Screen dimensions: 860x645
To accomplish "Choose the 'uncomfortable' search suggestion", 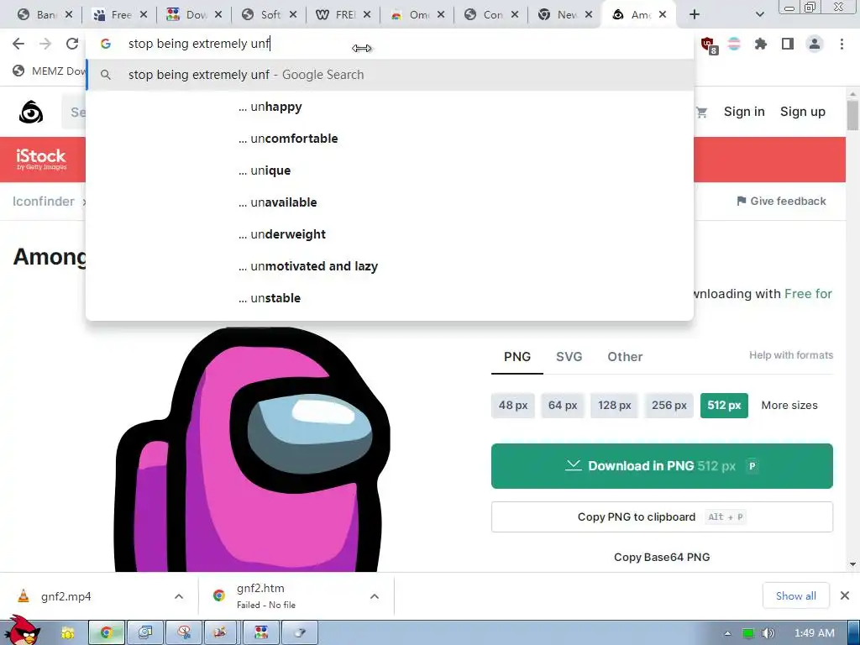I will pyautogui.click(x=390, y=139).
